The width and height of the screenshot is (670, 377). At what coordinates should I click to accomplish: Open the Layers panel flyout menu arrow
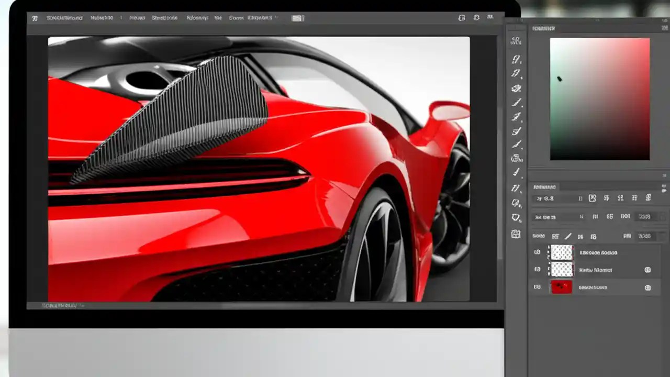pyautogui.click(x=663, y=187)
